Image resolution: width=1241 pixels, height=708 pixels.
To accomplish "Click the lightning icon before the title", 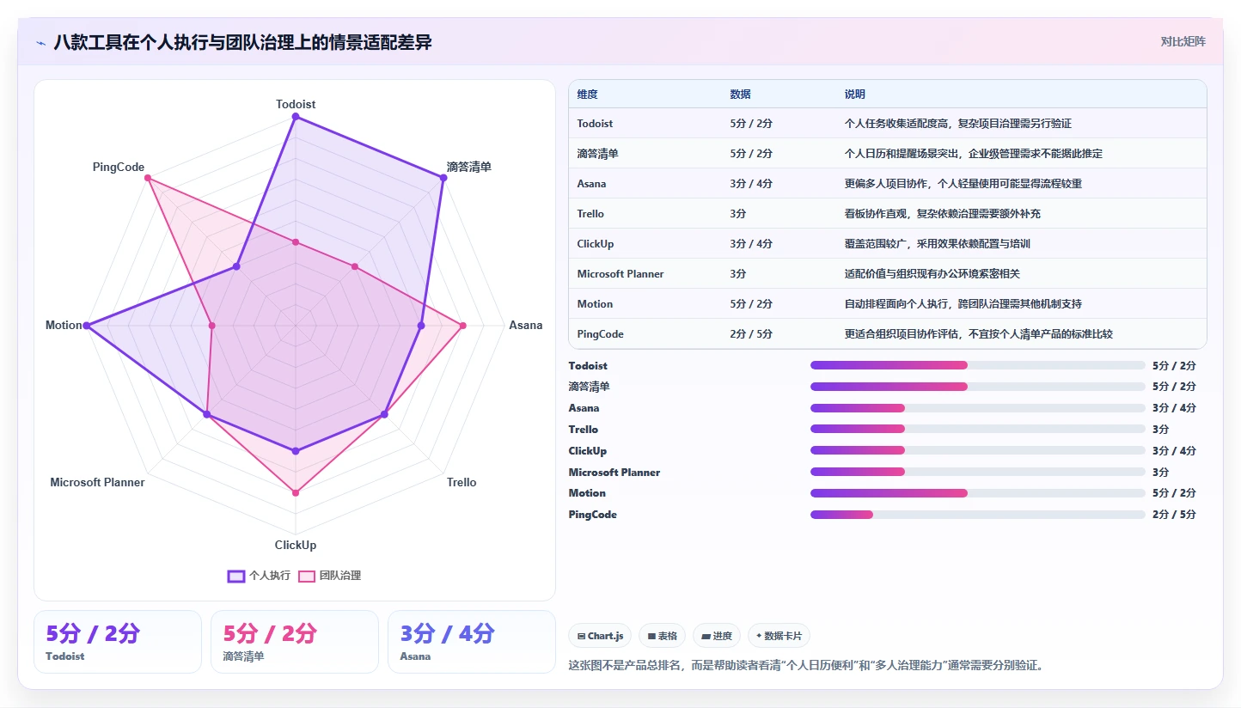I will point(40,43).
